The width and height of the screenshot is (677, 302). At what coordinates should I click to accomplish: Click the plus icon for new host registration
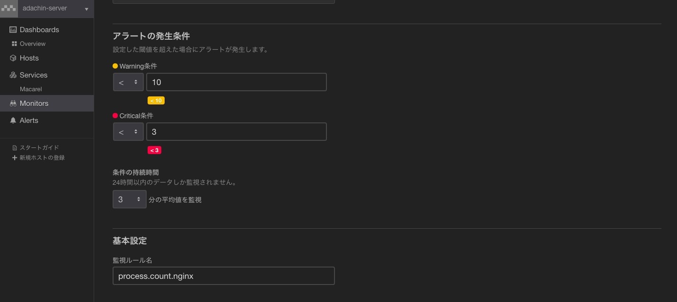coord(15,158)
